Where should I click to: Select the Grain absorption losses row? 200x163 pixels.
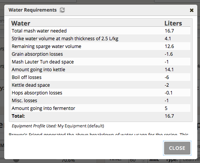[x=101, y=54]
